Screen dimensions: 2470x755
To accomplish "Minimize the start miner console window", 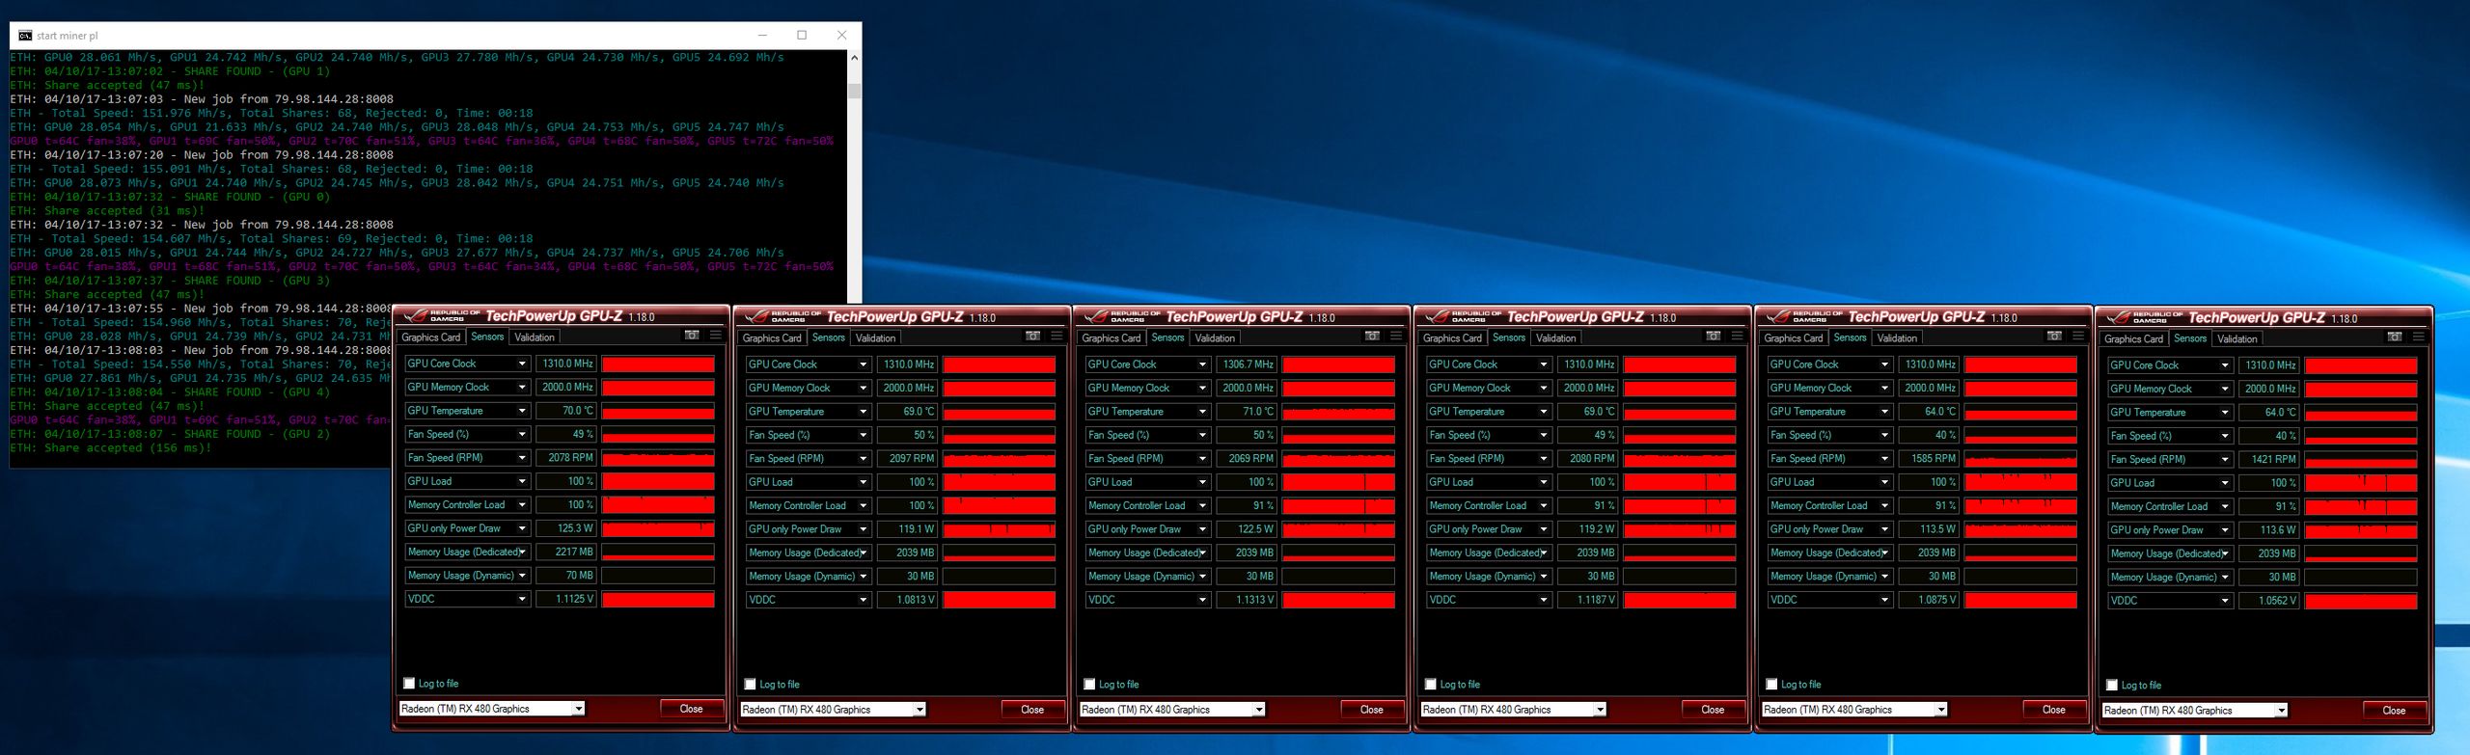I will click(762, 35).
